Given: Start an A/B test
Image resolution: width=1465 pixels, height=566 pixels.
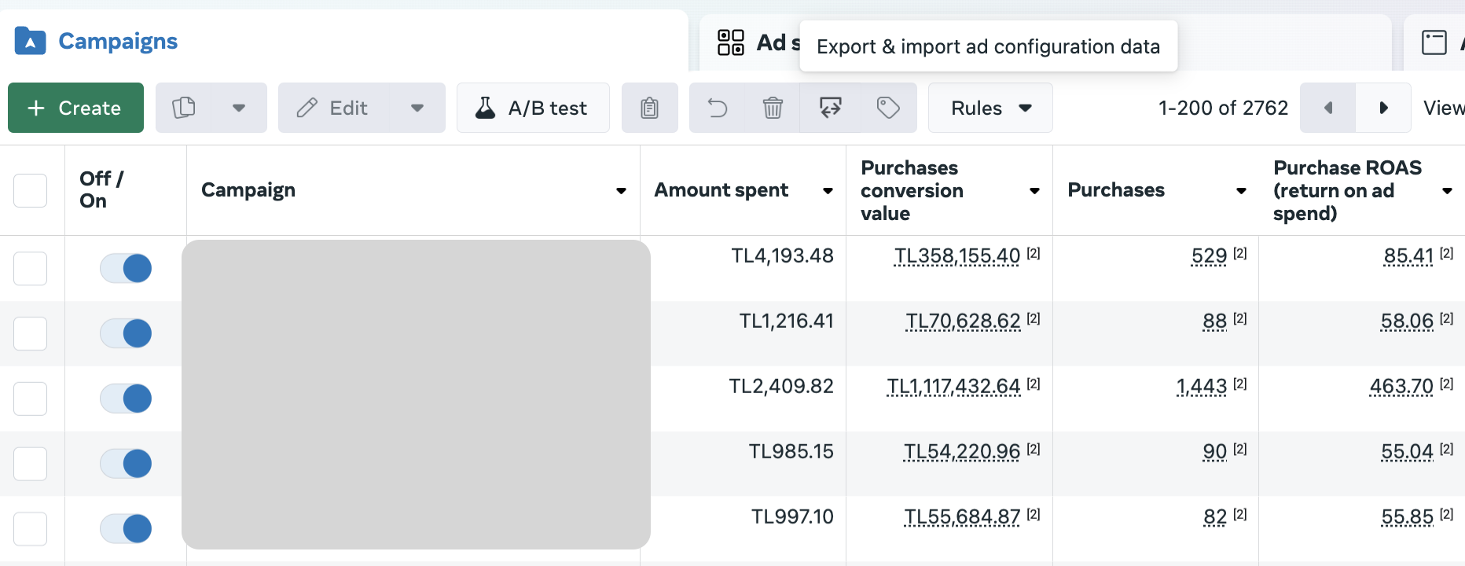Looking at the screenshot, I should pos(533,108).
